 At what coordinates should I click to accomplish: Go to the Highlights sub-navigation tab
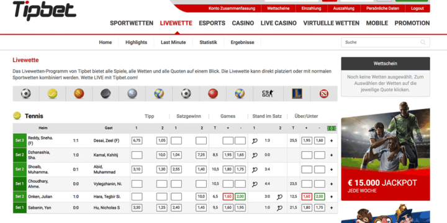(x=136, y=42)
